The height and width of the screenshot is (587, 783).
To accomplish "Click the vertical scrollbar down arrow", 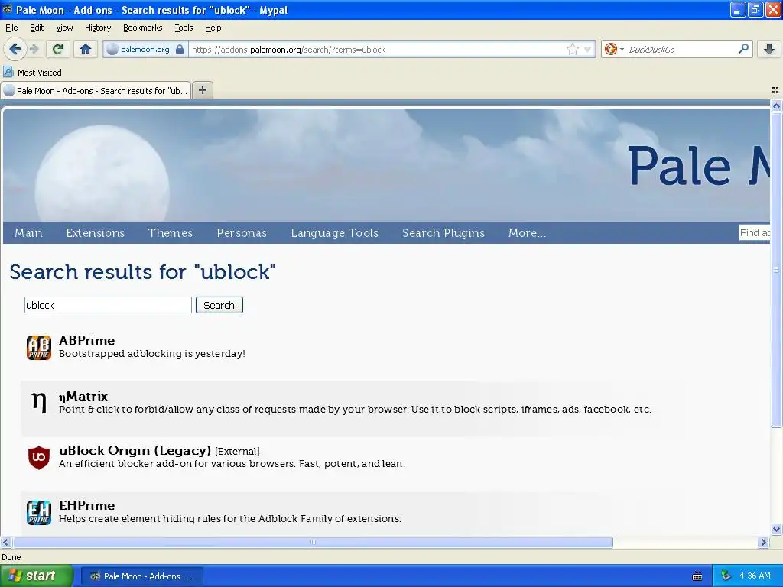I will click(776, 530).
